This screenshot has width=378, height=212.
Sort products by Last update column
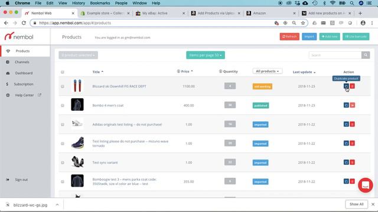(x=304, y=72)
